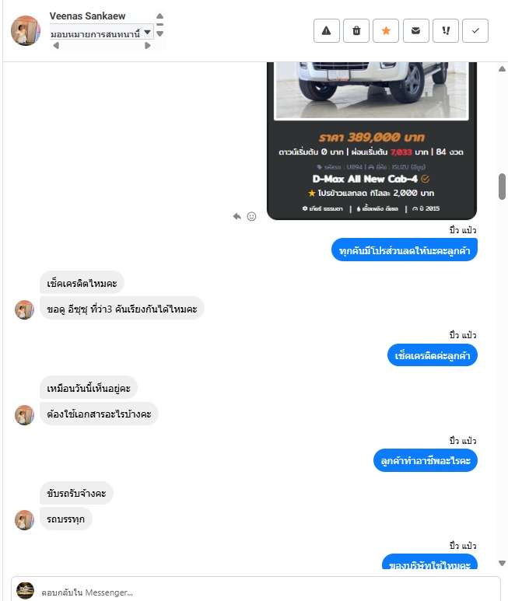Click left arrow under assignment dropdown
Screen dimensions: 508x601
pos(56,46)
